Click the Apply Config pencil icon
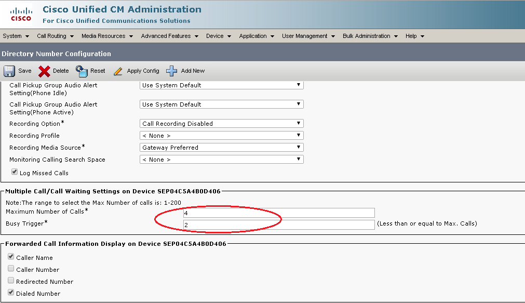The width and height of the screenshot is (525, 303). tap(118, 71)
